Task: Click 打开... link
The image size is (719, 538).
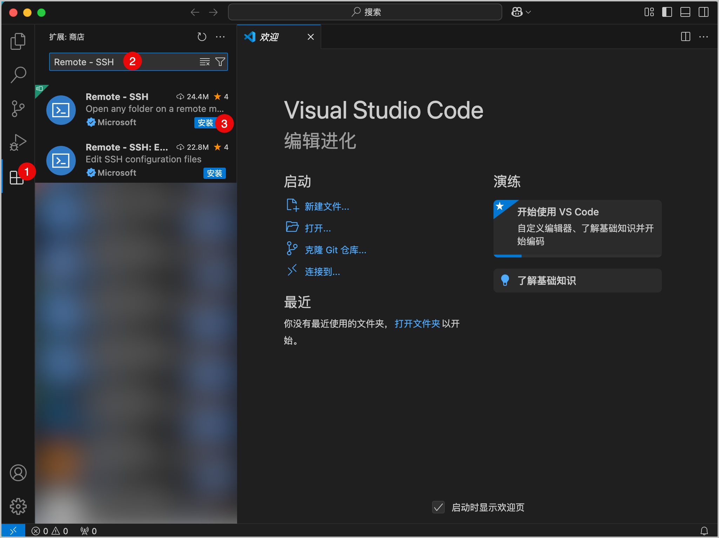Action: [318, 228]
